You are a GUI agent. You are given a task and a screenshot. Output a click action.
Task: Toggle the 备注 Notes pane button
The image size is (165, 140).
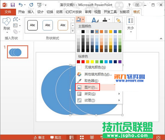pos(39,138)
